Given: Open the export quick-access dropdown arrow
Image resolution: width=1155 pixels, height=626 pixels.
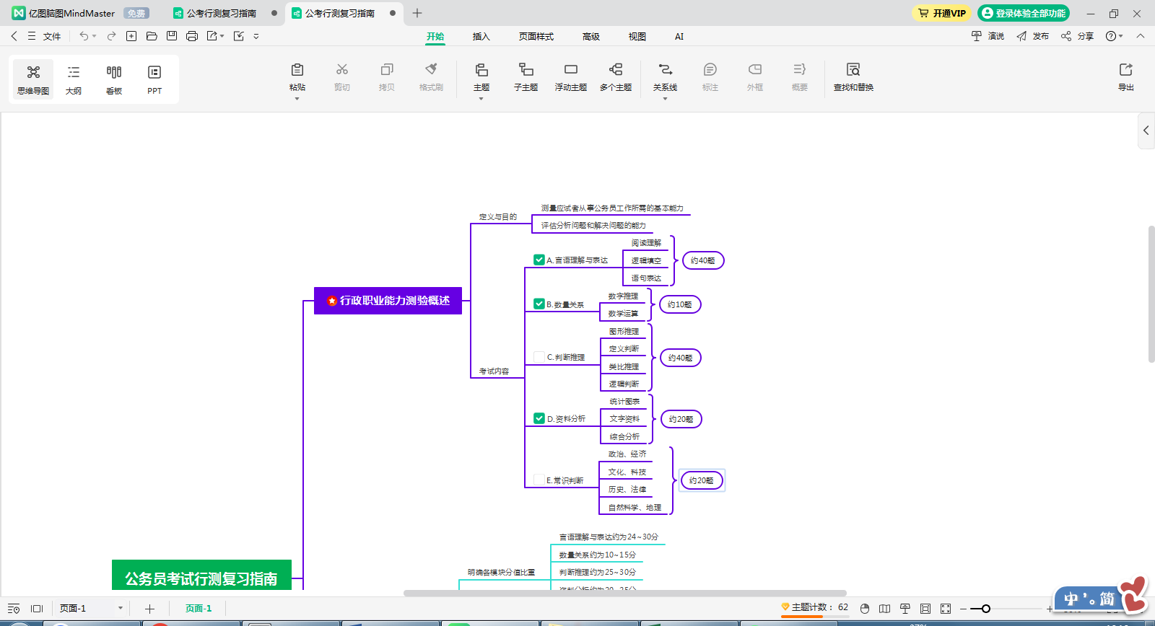Looking at the screenshot, I should (222, 36).
